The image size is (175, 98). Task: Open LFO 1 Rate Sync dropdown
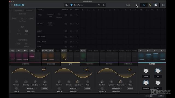point(36,85)
